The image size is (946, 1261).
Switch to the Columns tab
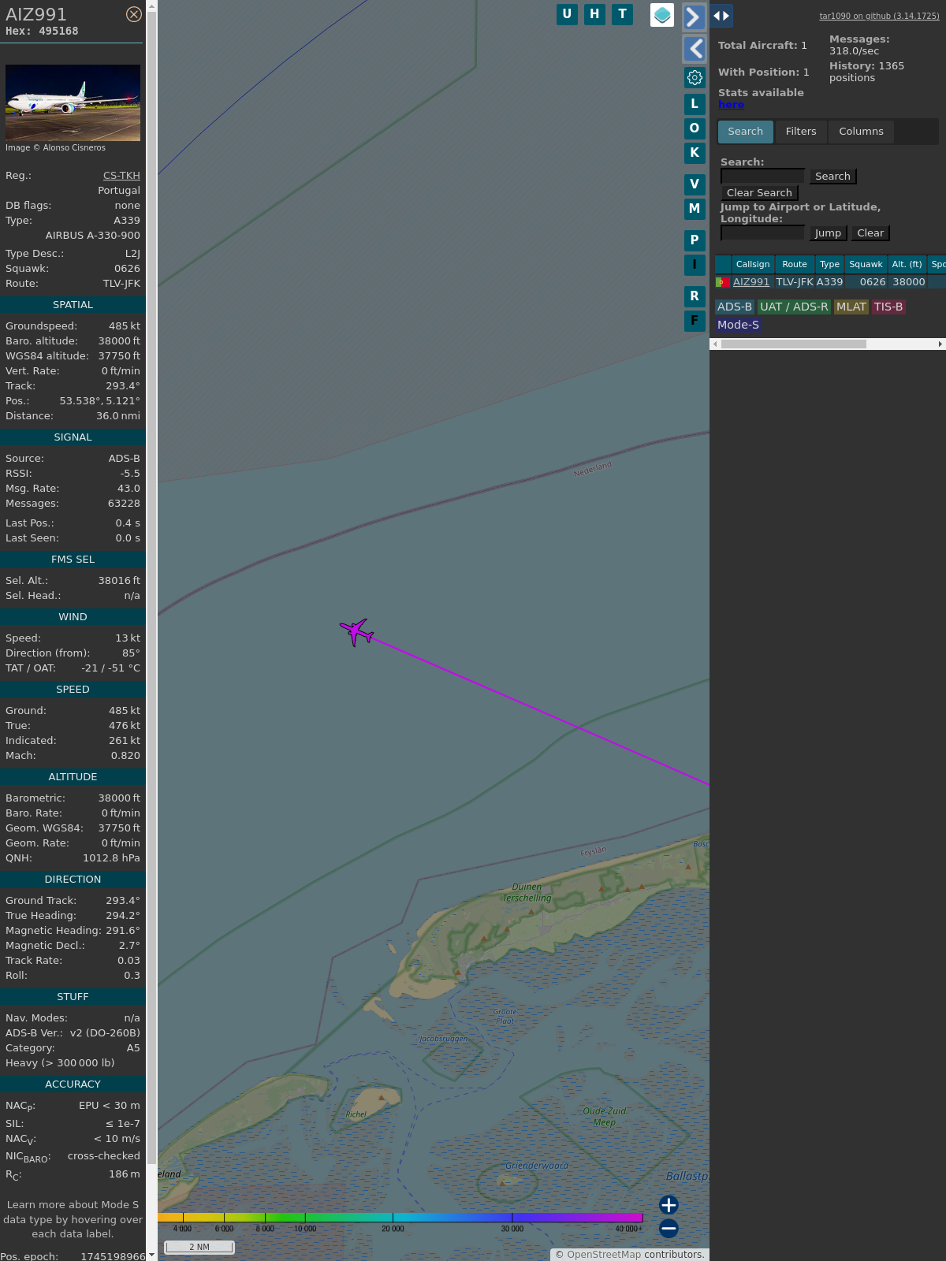pyautogui.click(x=861, y=132)
